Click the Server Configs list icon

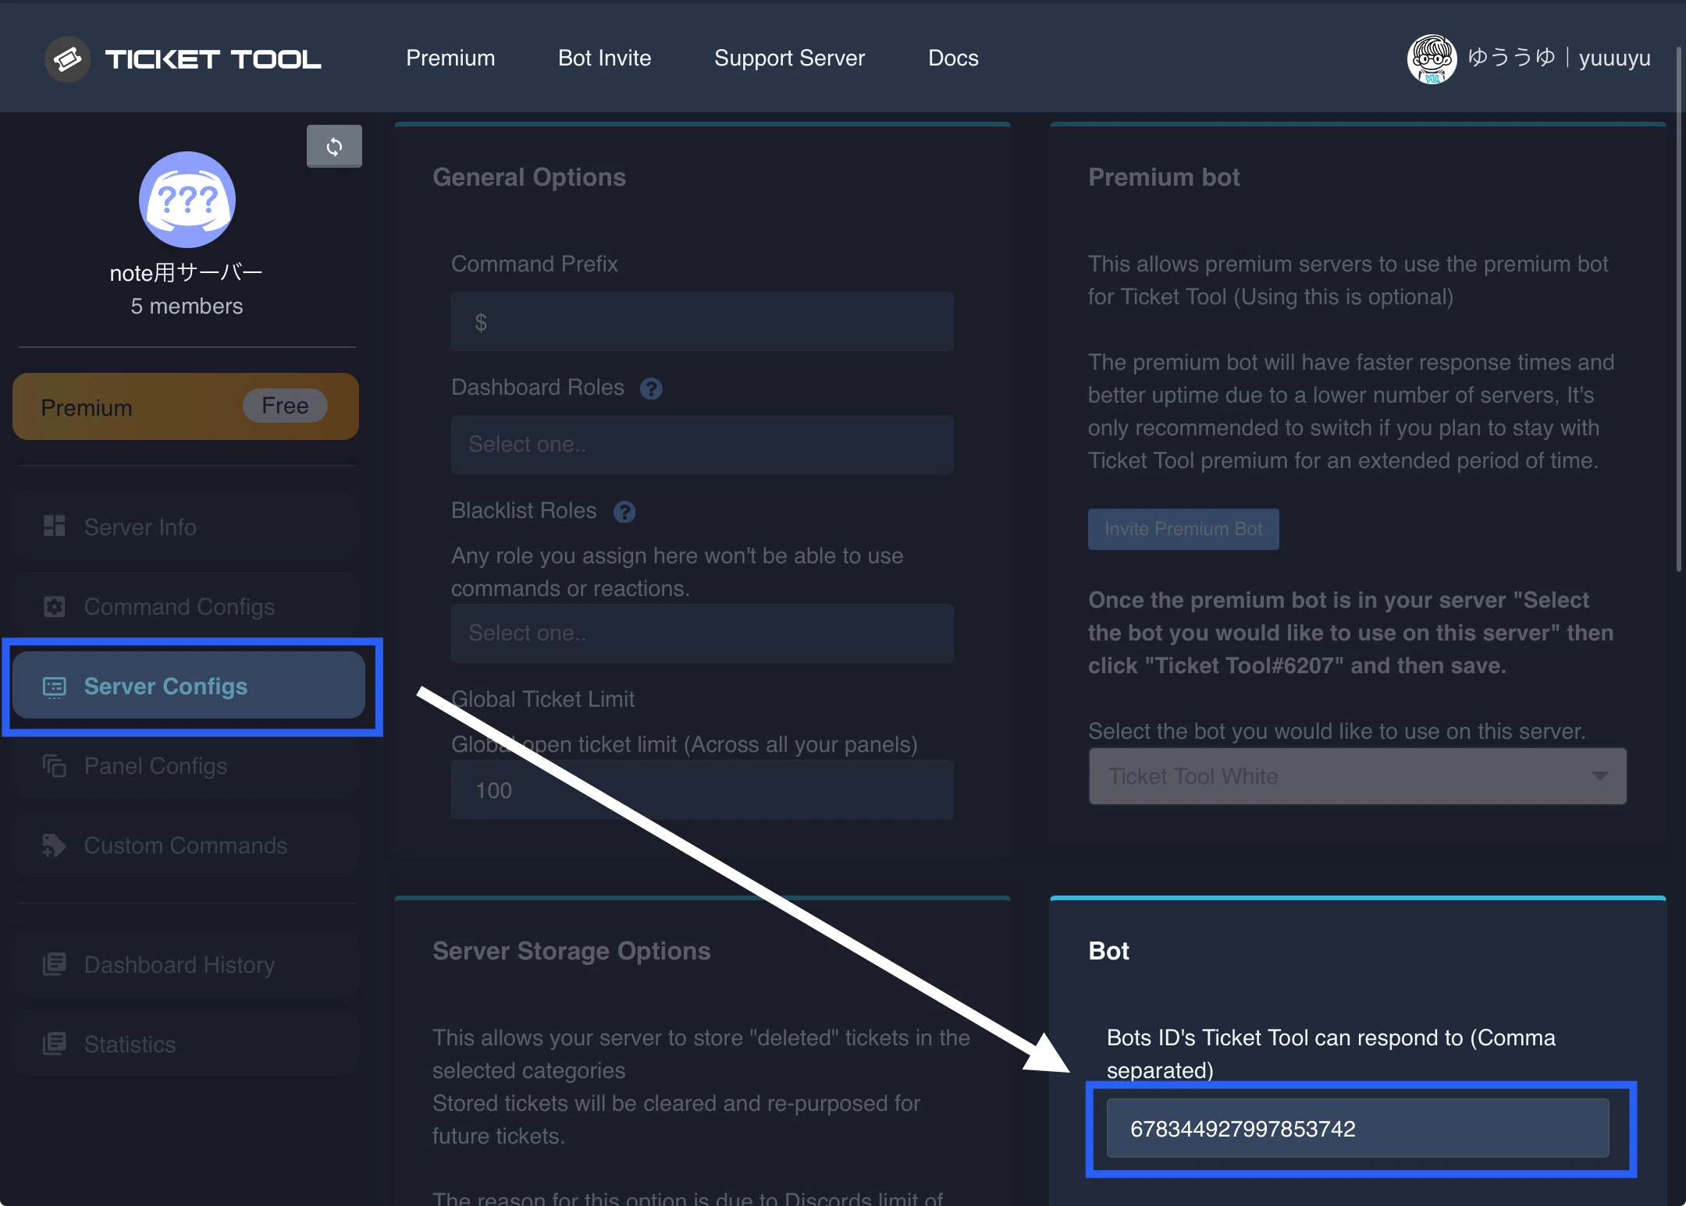tap(54, 686)
